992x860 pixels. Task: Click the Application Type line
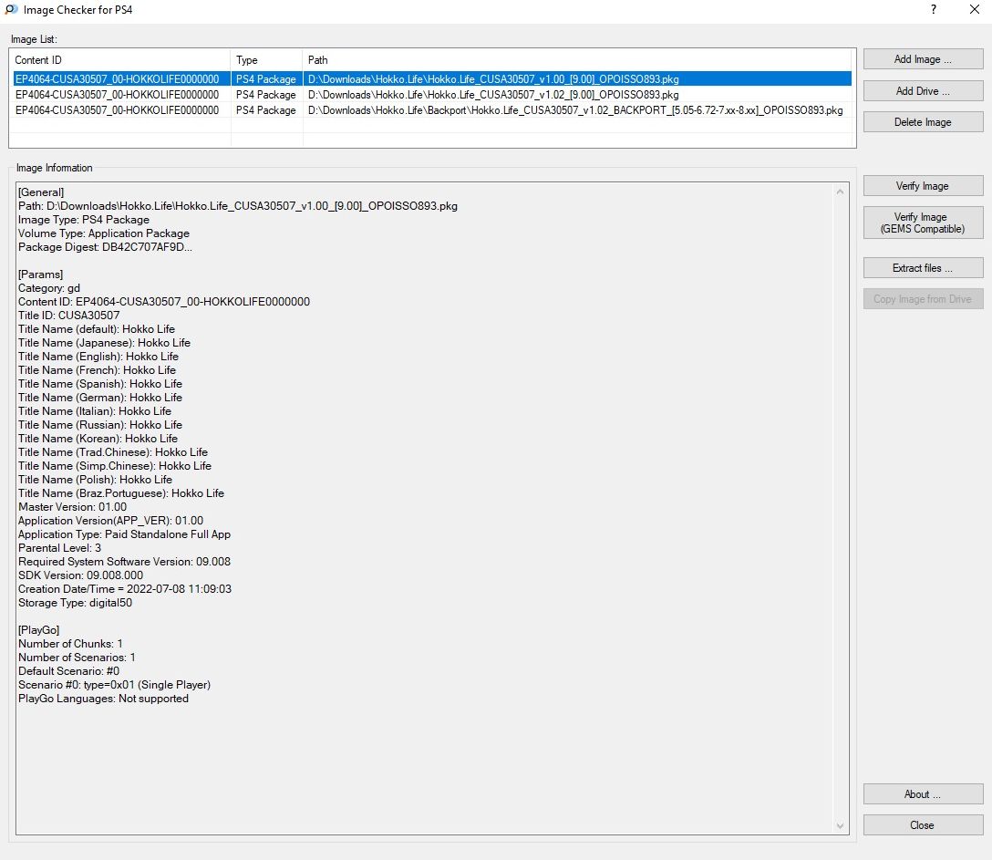click(124, 534)
